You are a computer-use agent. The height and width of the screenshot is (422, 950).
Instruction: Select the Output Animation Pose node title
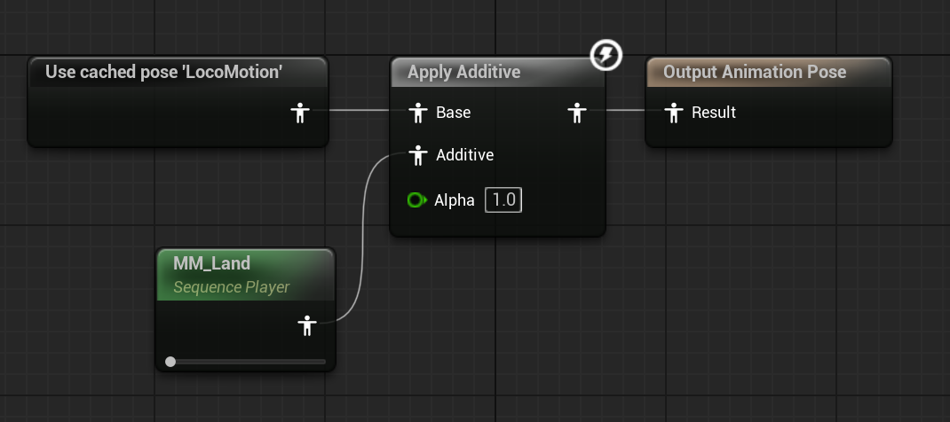pyautogui.click(x=755, y=72)
